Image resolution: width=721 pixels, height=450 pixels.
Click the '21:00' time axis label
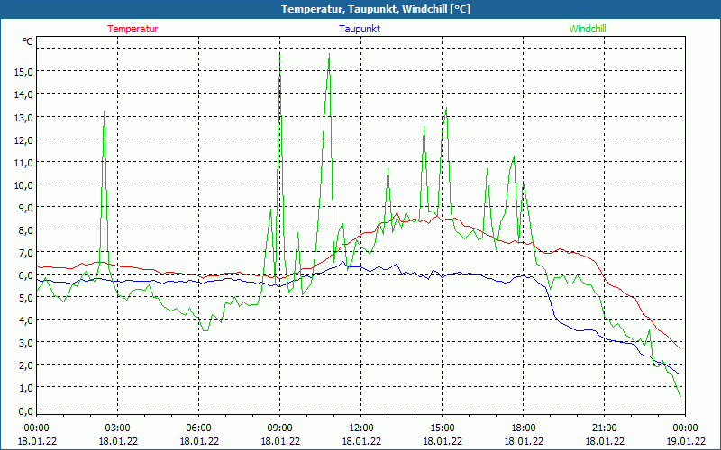(604, 428)
